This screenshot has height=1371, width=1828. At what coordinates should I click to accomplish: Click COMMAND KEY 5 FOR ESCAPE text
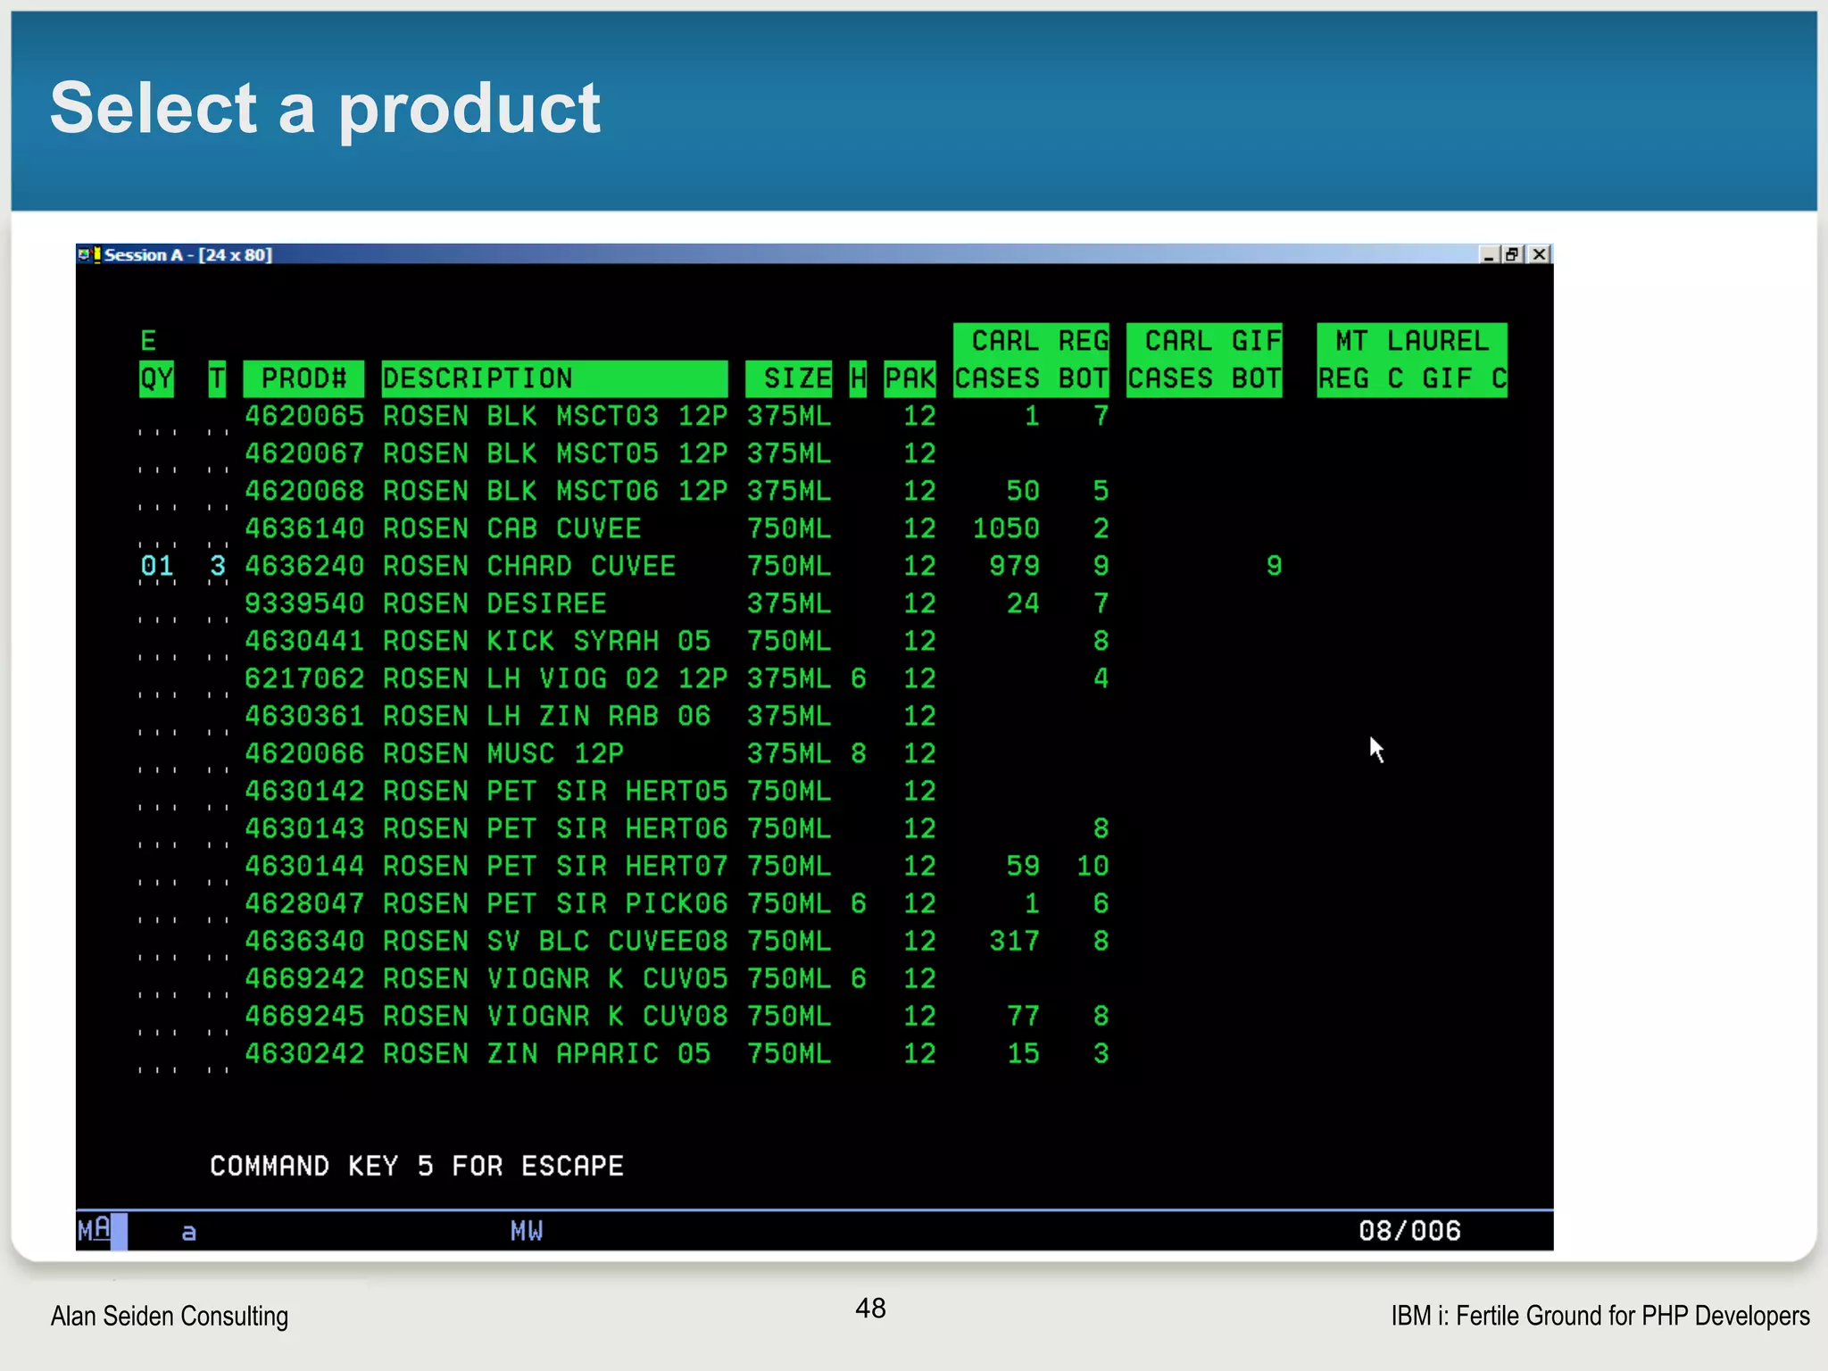[417, 1166]
